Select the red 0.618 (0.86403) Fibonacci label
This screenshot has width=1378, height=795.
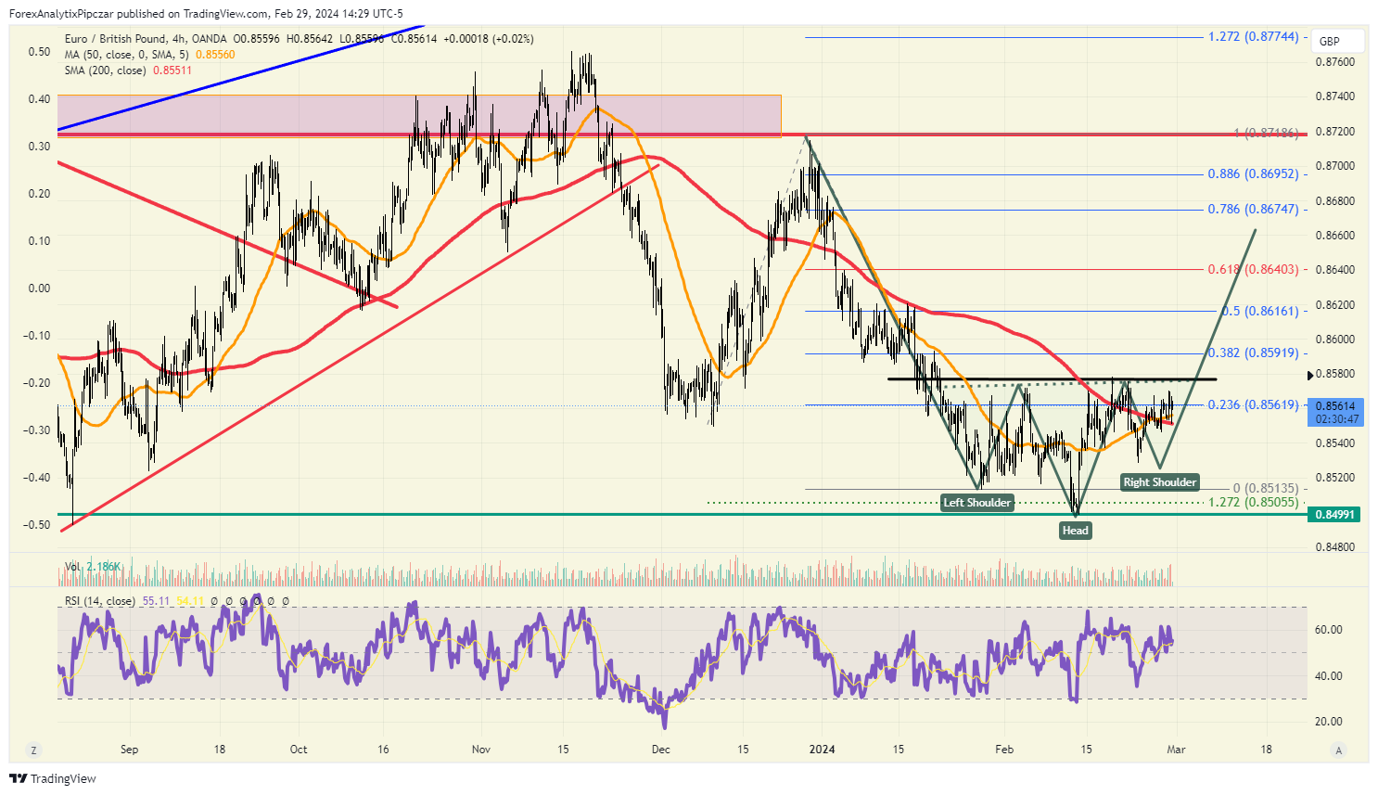(x=1254, y=270)
